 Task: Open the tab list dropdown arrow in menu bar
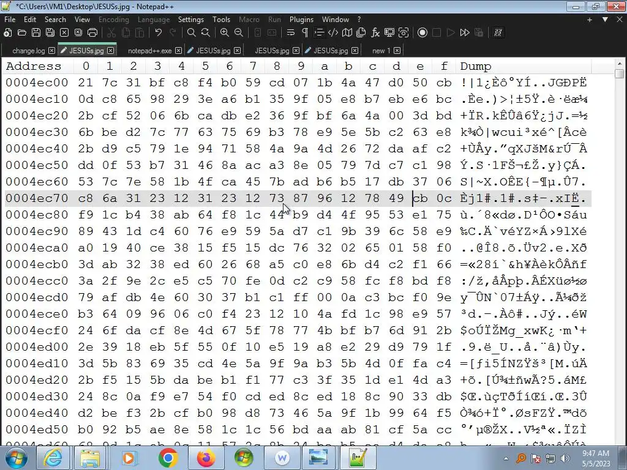pyautogui.click(x=605, y=20)
